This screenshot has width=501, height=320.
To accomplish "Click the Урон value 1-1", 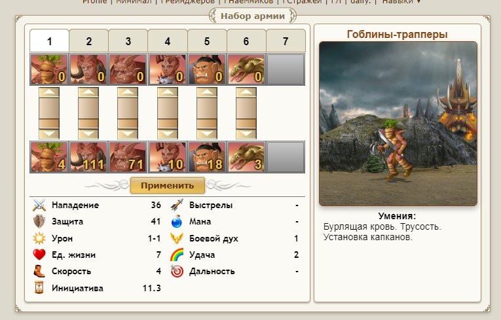I will pyautogui.click(x=154, y=238).
